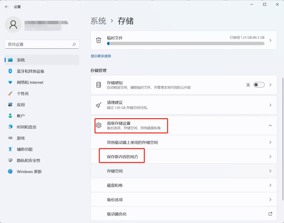Click the 个性化 paintbrush icon
Screen dimensions: 284x223
pos(10,94)
